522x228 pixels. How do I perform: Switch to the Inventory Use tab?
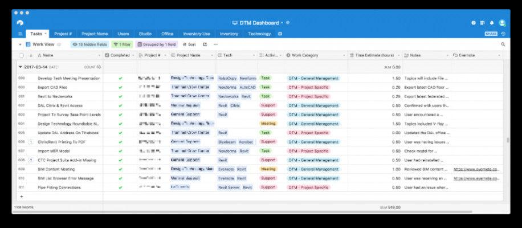pos(197,34)
